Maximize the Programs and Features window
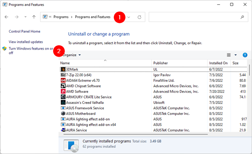 pos(232,5)
